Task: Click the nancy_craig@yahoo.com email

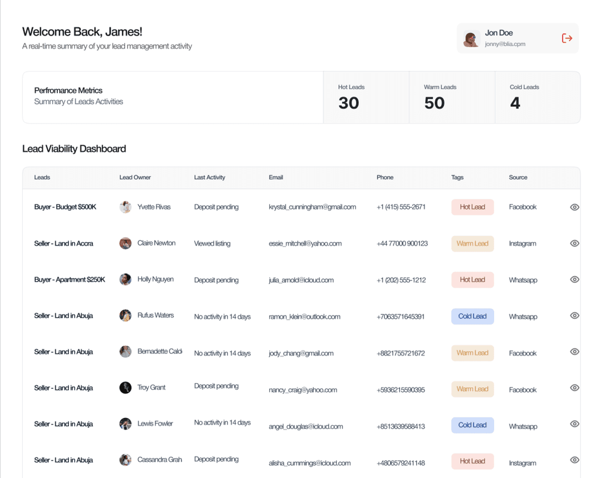Action: [x=302, y=390]
